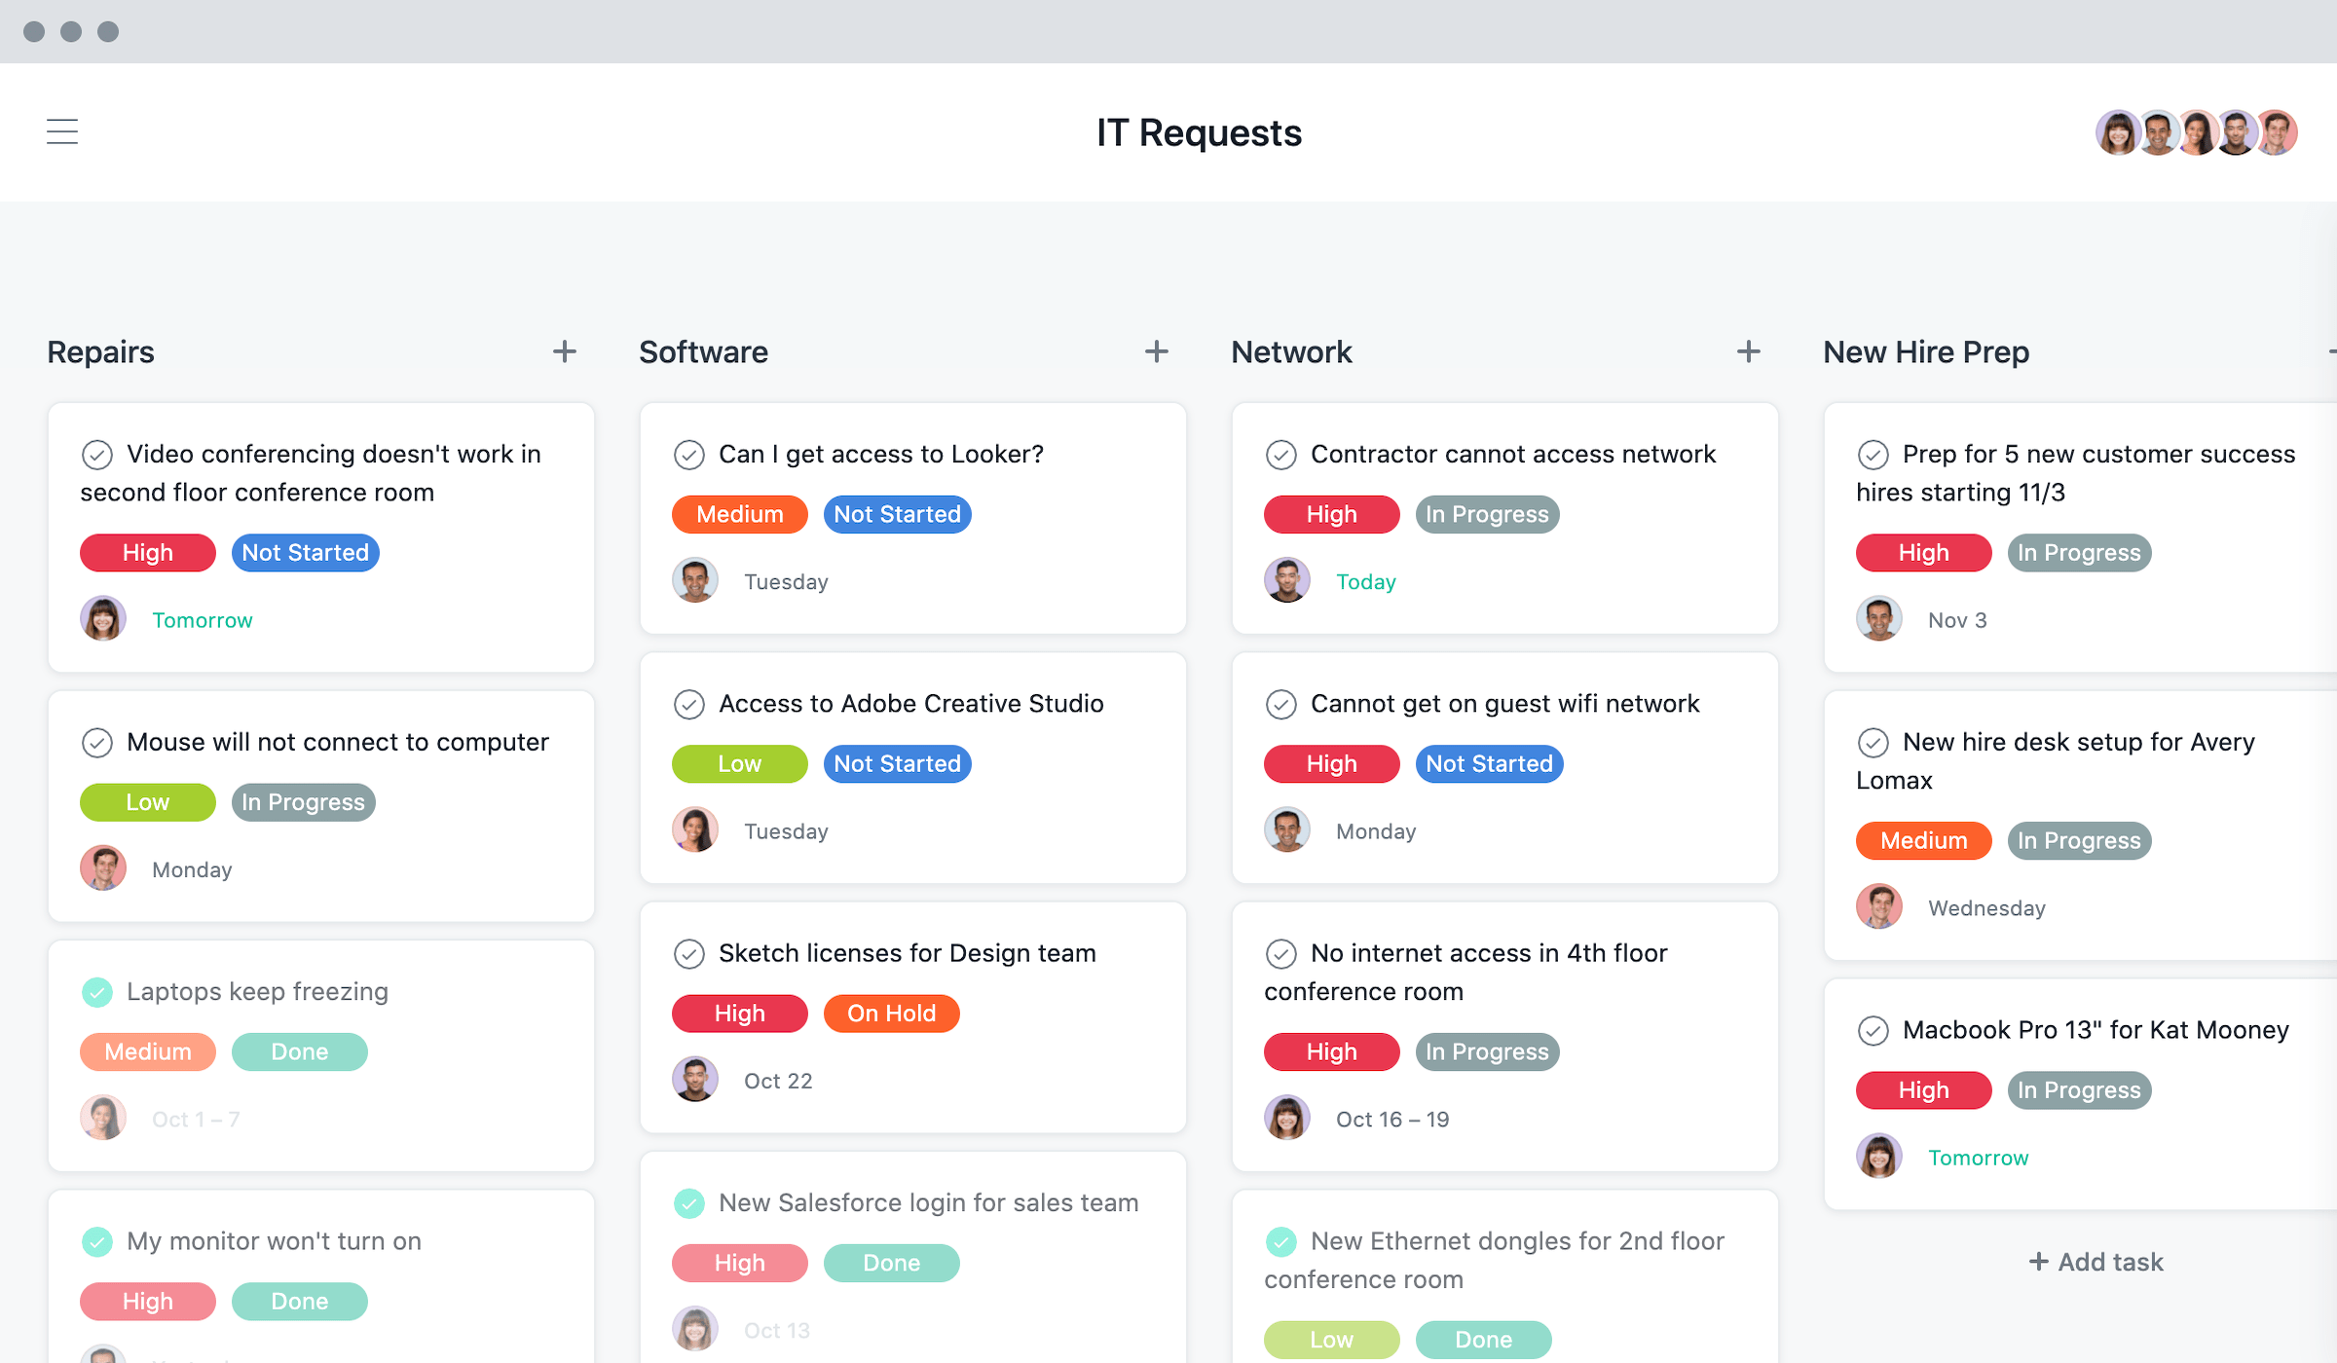Click last team member avatar in header
This screenshot has height=1363, width=2337.
[2277, 132]
